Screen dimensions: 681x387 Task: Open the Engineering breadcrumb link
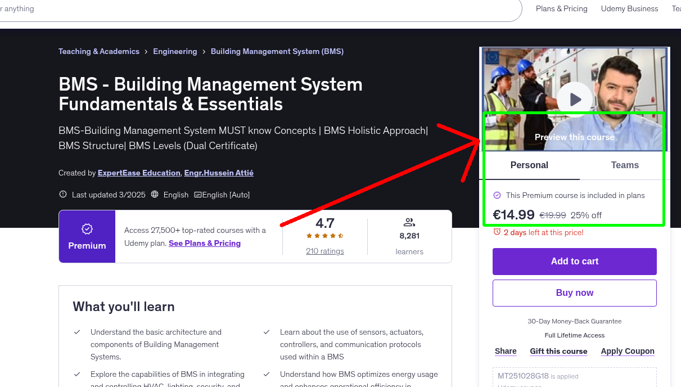[x=175, y=51]
